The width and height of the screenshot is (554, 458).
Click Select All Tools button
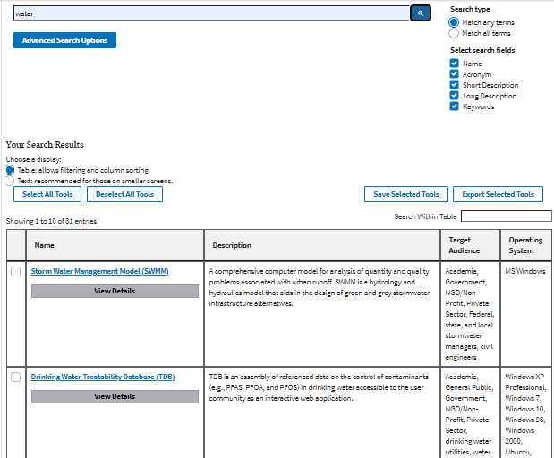47,194
